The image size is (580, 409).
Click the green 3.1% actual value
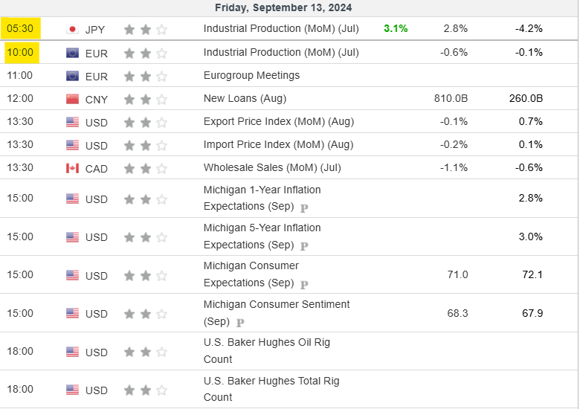(x=396, y=28)
